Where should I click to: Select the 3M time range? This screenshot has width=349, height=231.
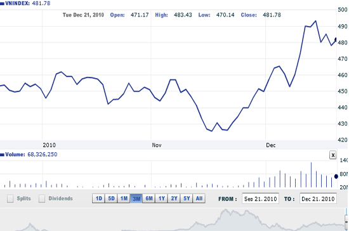(136, 198)
